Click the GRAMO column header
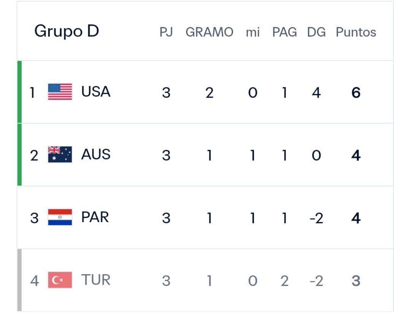 coord(209,32)
